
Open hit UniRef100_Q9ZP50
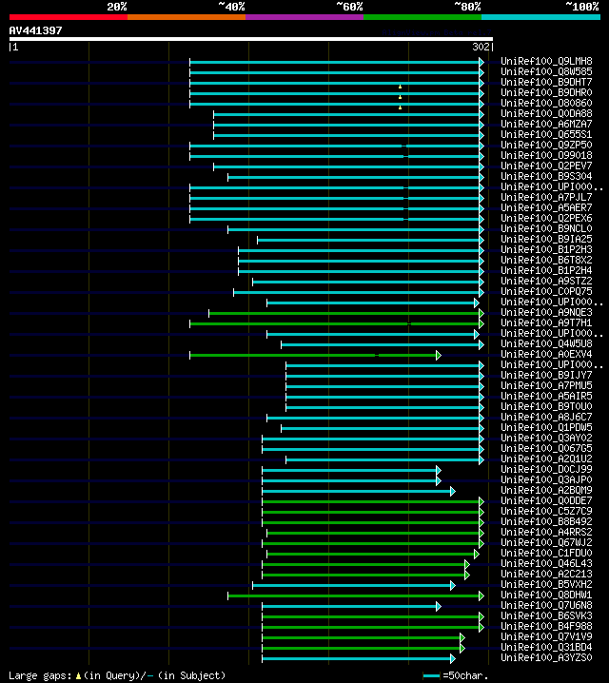tap(546, 145)
